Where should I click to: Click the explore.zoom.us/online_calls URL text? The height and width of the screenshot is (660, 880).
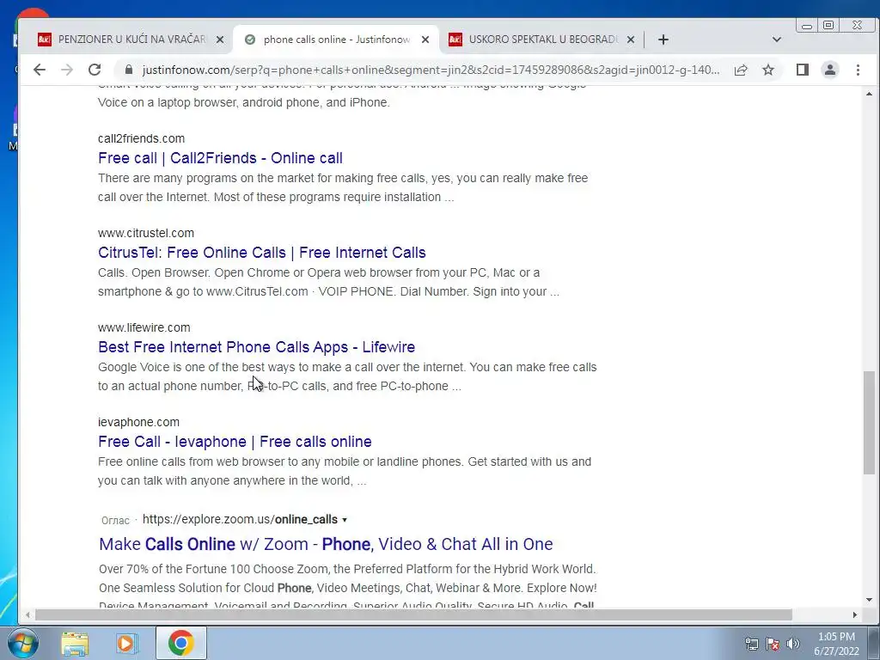[241, 519]
